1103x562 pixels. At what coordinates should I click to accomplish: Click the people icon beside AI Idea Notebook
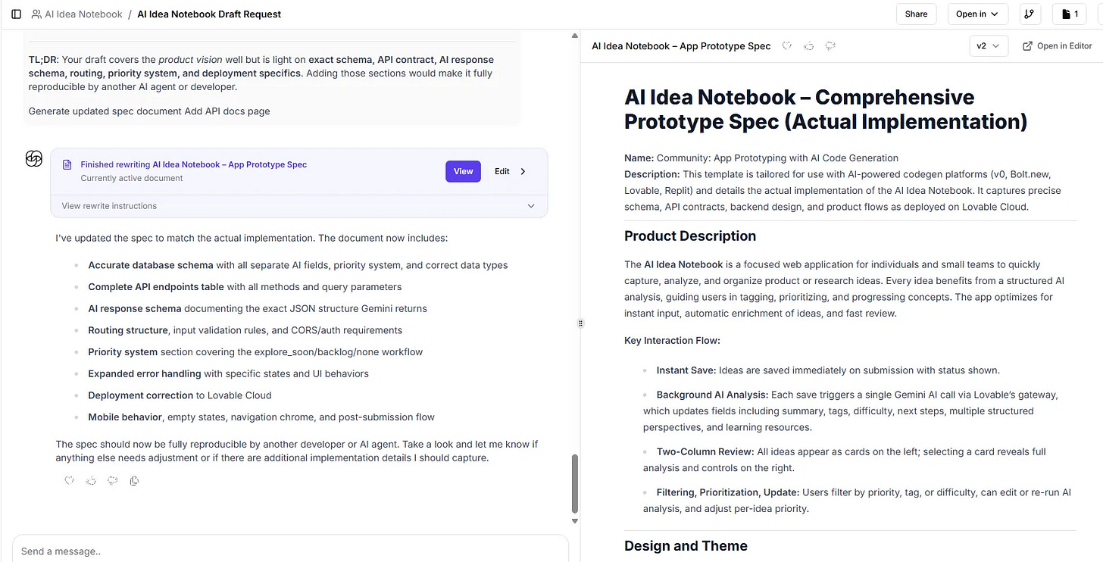coord(36,14)
